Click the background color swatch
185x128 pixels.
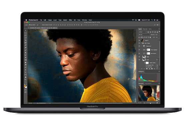pos(26,87)
